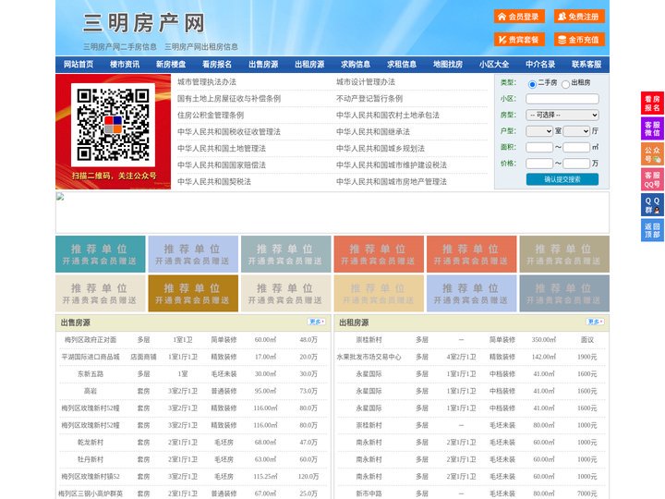Open the 城市设计管理办法 link
This screenshot has height=499, width=665.
(x=366, y=82)
